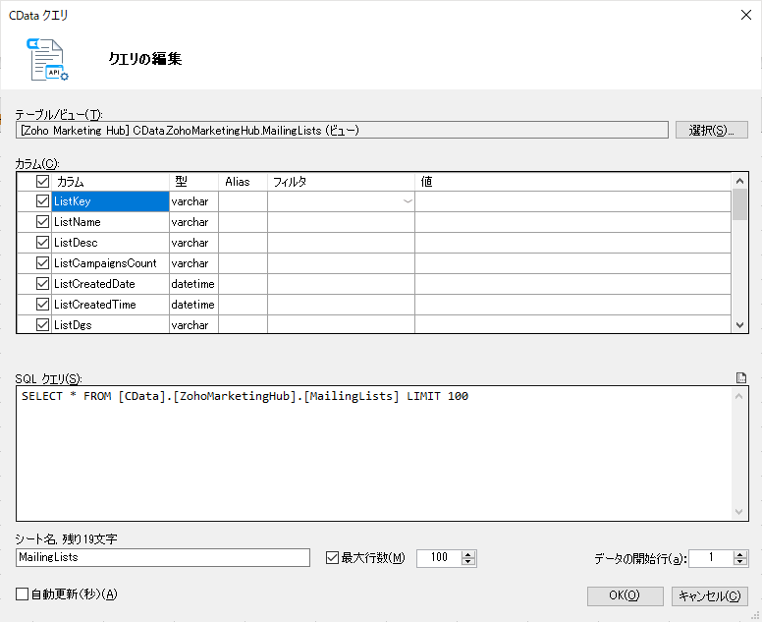Image resolution: width=762 pixels, height=622 pixels.
Task: Uncheck the ListCampaignsCount column checkbox
Action: click(x=43, y=263)
